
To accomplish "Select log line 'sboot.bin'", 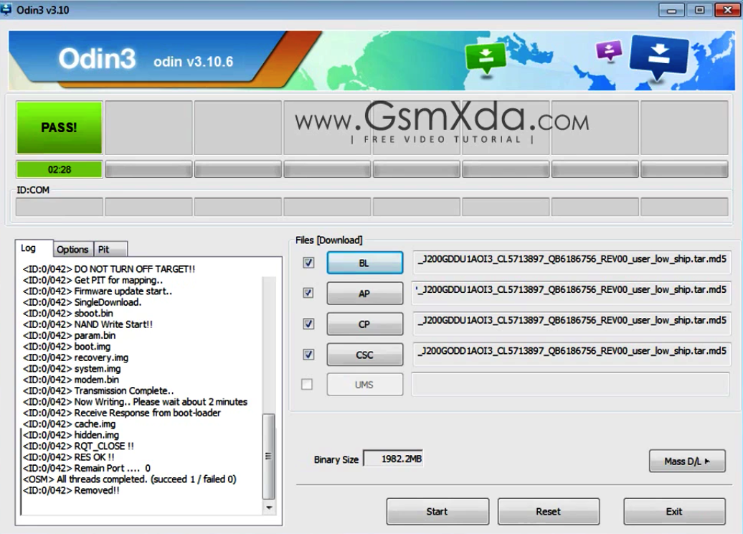I will click(67, 314).
